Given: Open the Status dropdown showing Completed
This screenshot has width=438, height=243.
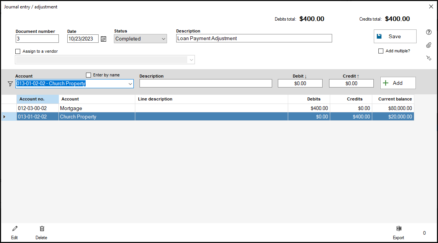Looking at the screenshot, I should click(x=140, y=38).
